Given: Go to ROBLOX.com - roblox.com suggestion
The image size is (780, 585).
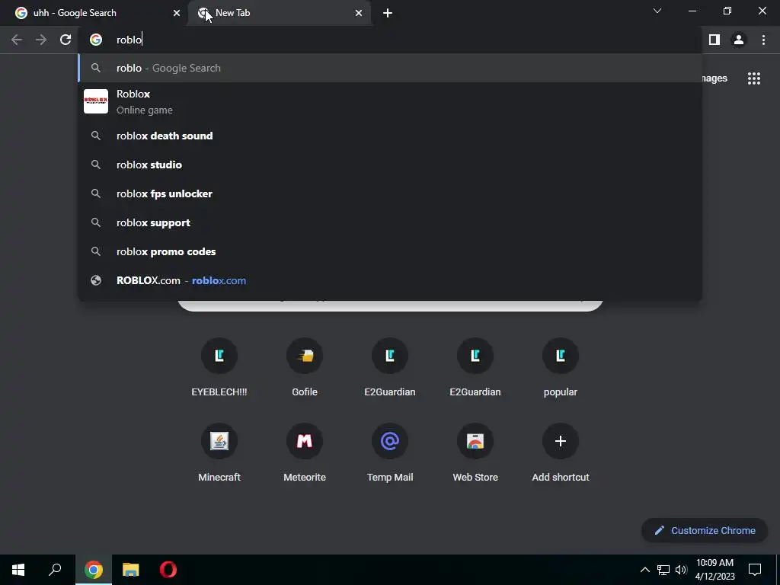Looking at the screenshot, I should pyautogui.click(x=390, y=280).
